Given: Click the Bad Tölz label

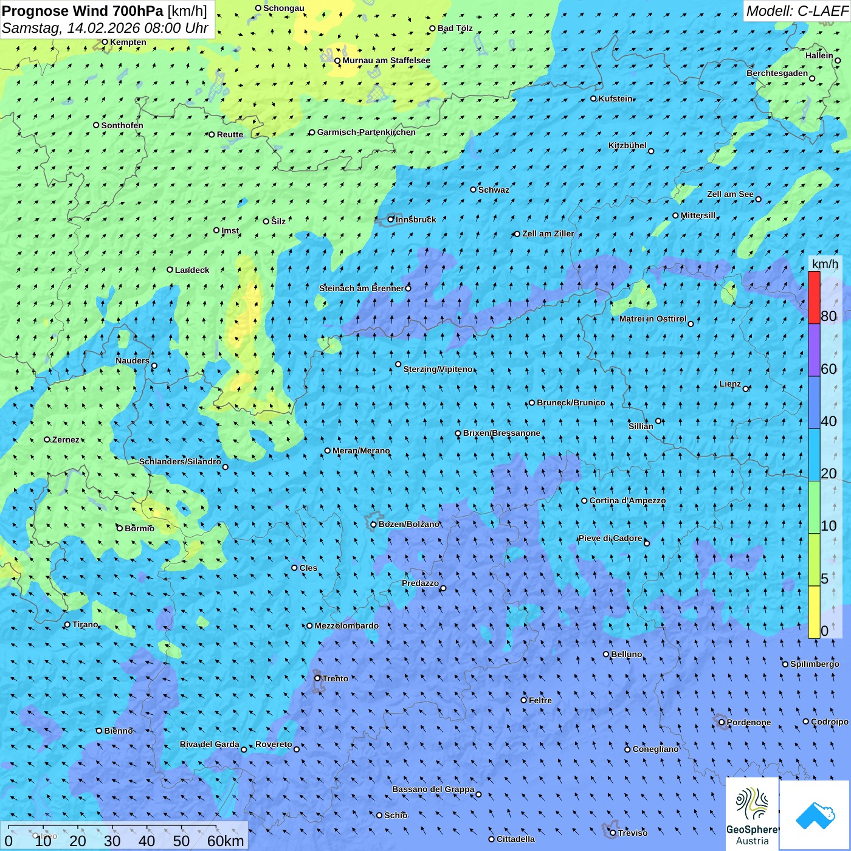Looking at the screenshot, I should point(455,28).
